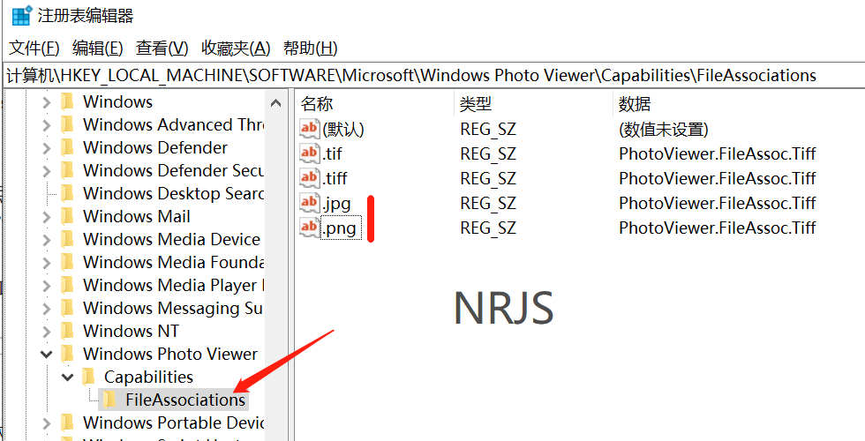Screen dimensions: 865x441
Task: Collapse the Windows Photo Viewer key
Action: (47, 354)
